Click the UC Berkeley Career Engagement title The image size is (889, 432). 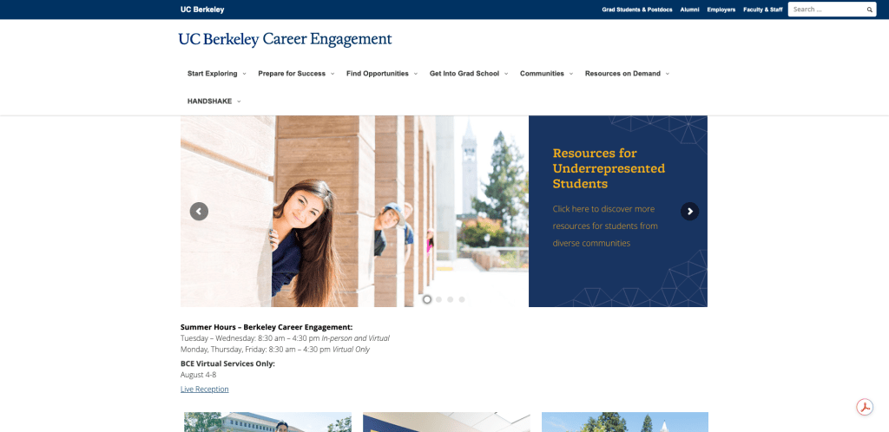[285, 39]
